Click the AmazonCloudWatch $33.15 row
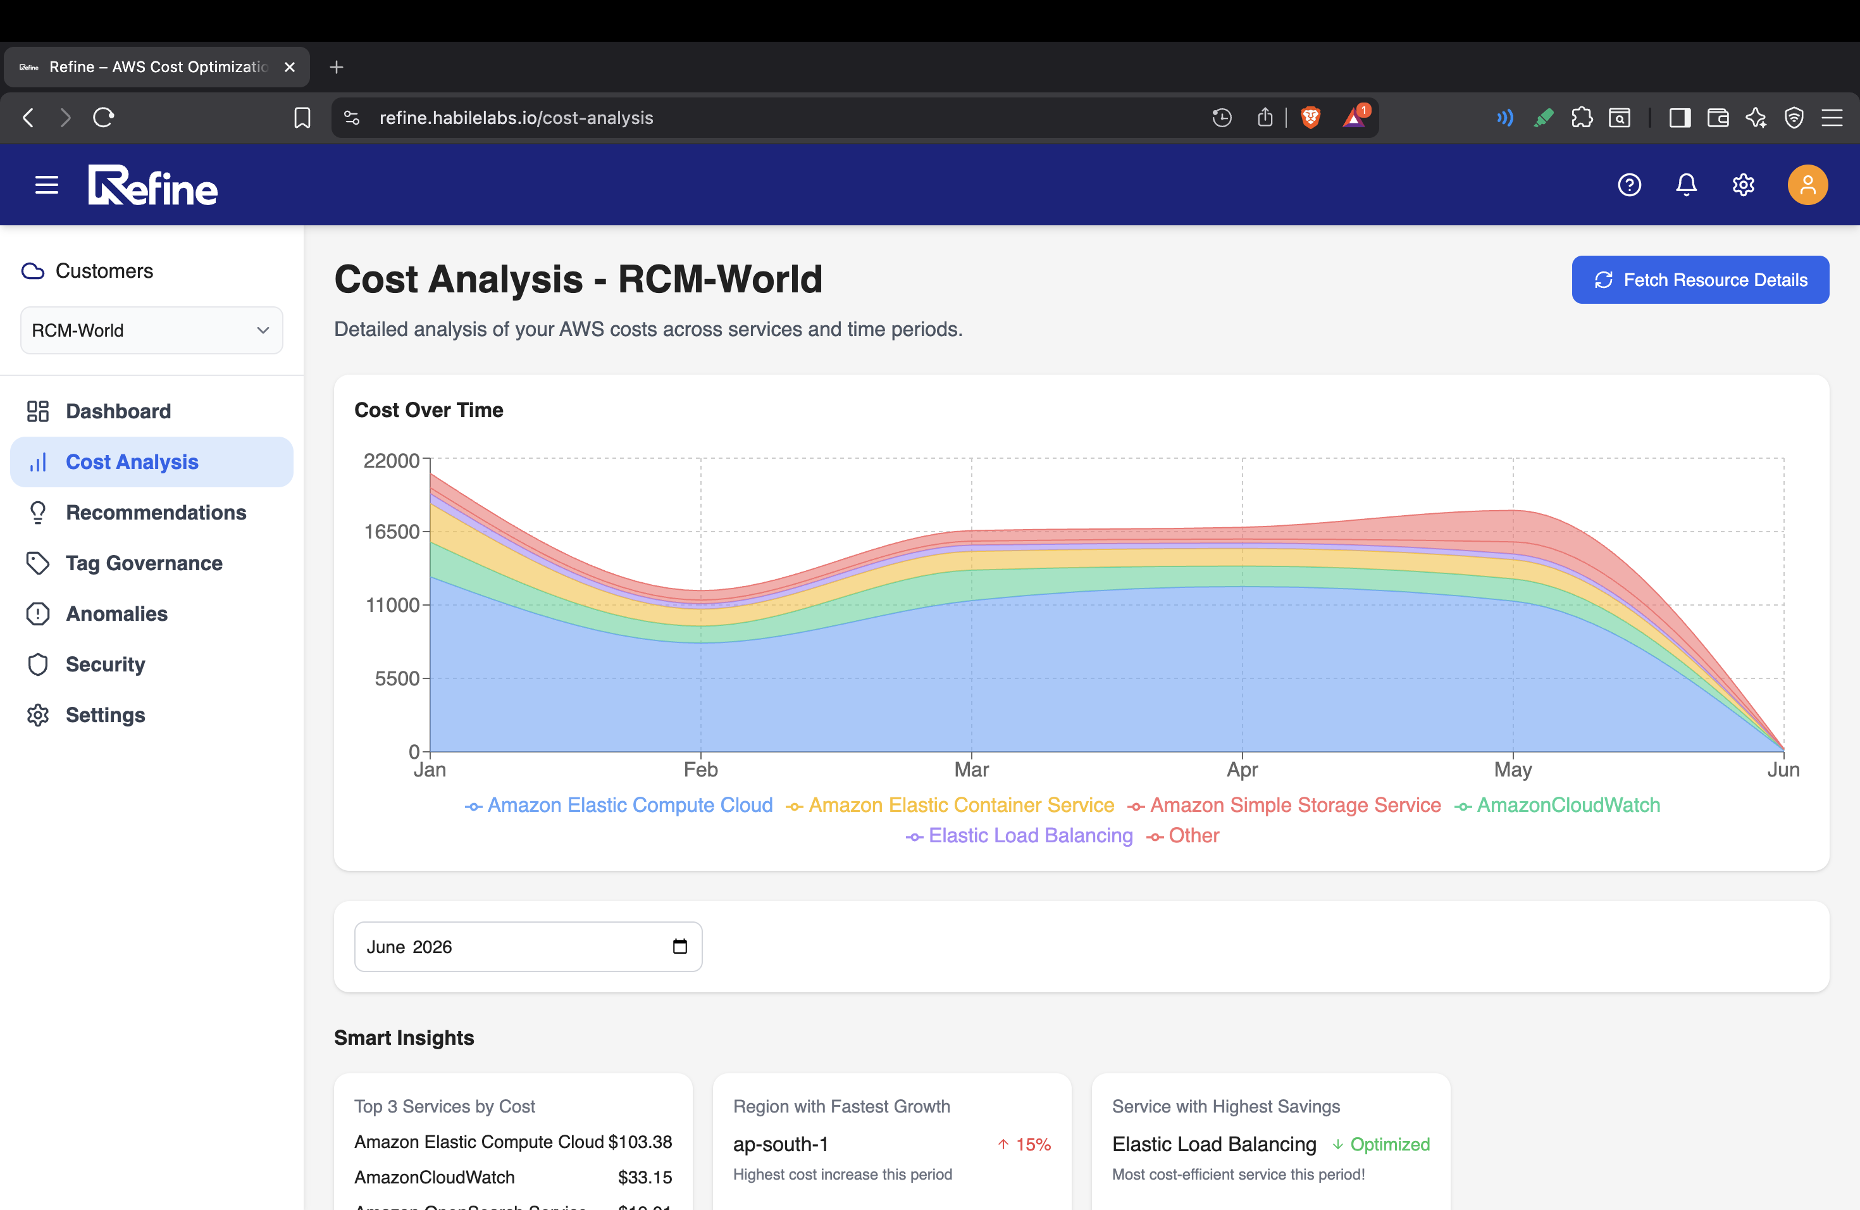 (x=512, y=1177)
